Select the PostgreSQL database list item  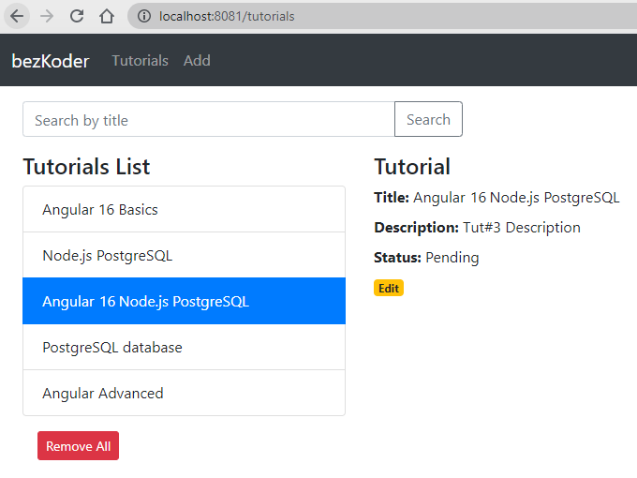(184, 347)
